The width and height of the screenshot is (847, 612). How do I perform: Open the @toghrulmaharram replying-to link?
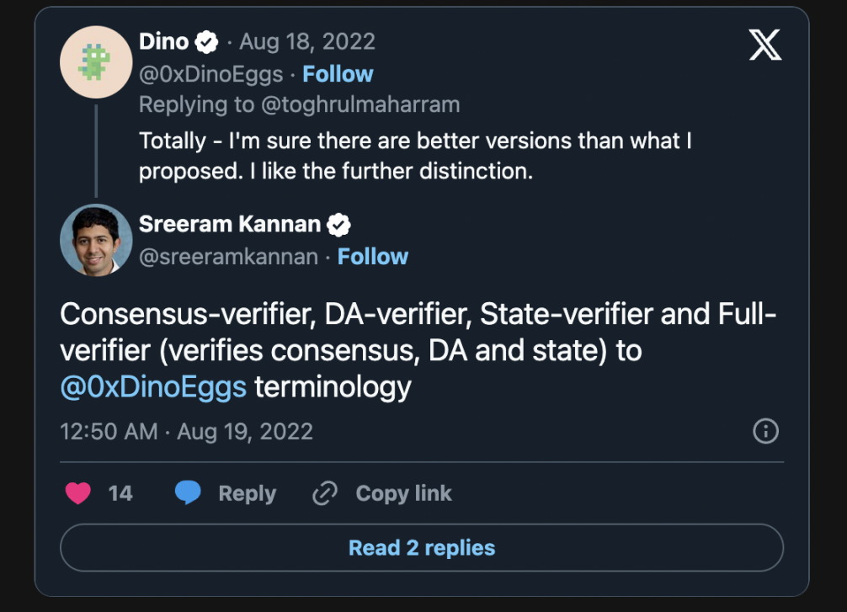[x=363, y=104]
